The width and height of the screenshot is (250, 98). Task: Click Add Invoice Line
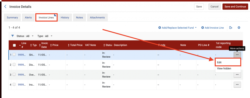point(213,28)
